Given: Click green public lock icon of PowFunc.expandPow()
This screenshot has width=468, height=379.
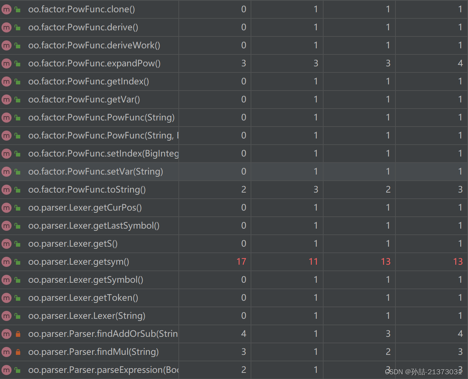Looking at the screenshot, I should [x=18, y=64].
